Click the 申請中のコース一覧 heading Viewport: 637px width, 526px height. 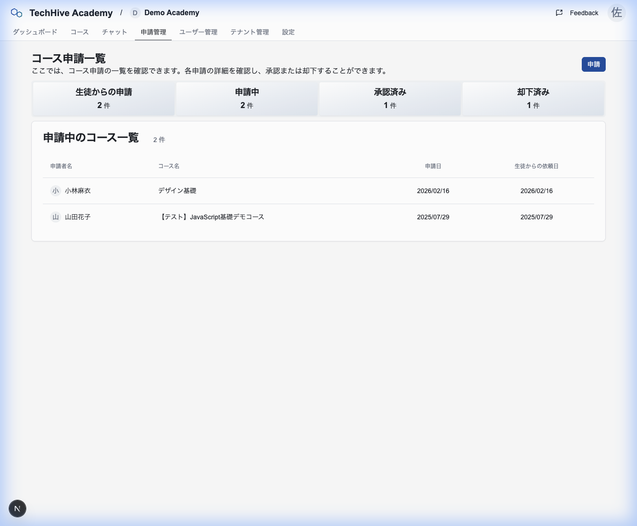coord(91,138)
